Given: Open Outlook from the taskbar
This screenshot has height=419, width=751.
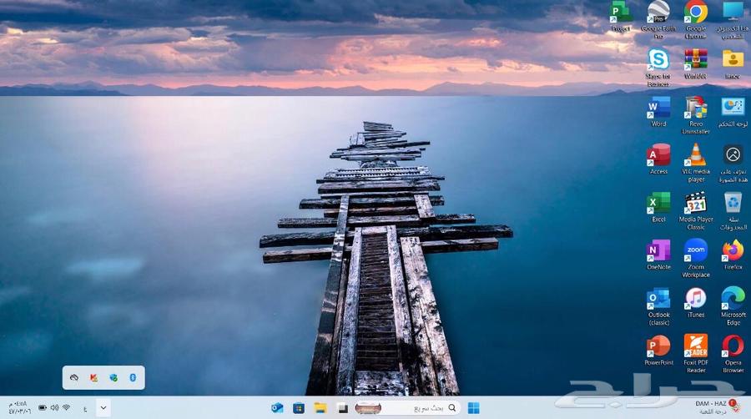Looking at the screenshot, I should (277, 408).
